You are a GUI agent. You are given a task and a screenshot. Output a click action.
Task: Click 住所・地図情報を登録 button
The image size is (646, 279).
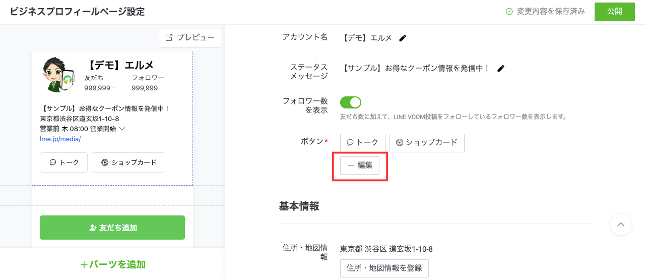(384, 268)
